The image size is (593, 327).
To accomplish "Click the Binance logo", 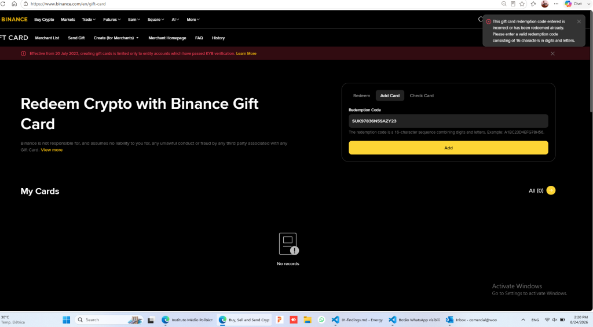I will click(14, 19).
